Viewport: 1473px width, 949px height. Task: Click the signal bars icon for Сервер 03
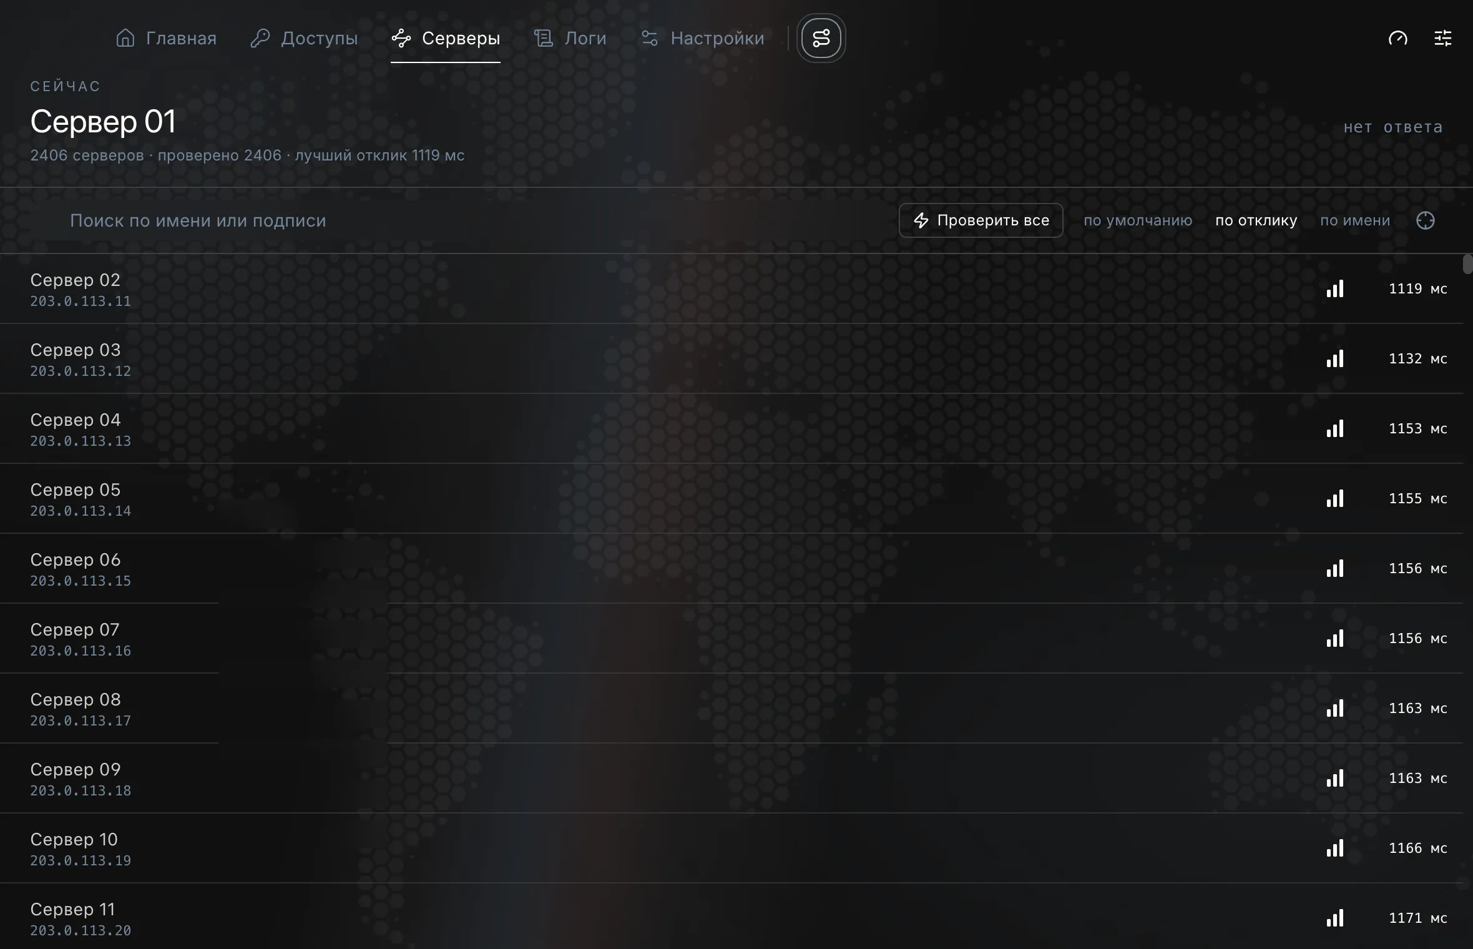click(1335, 358)
